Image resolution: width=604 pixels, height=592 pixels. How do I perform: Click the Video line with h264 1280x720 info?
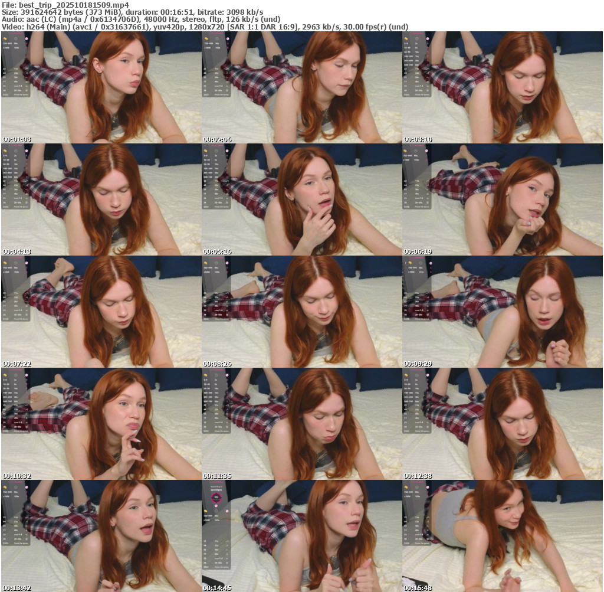click(x=205, y=27)
